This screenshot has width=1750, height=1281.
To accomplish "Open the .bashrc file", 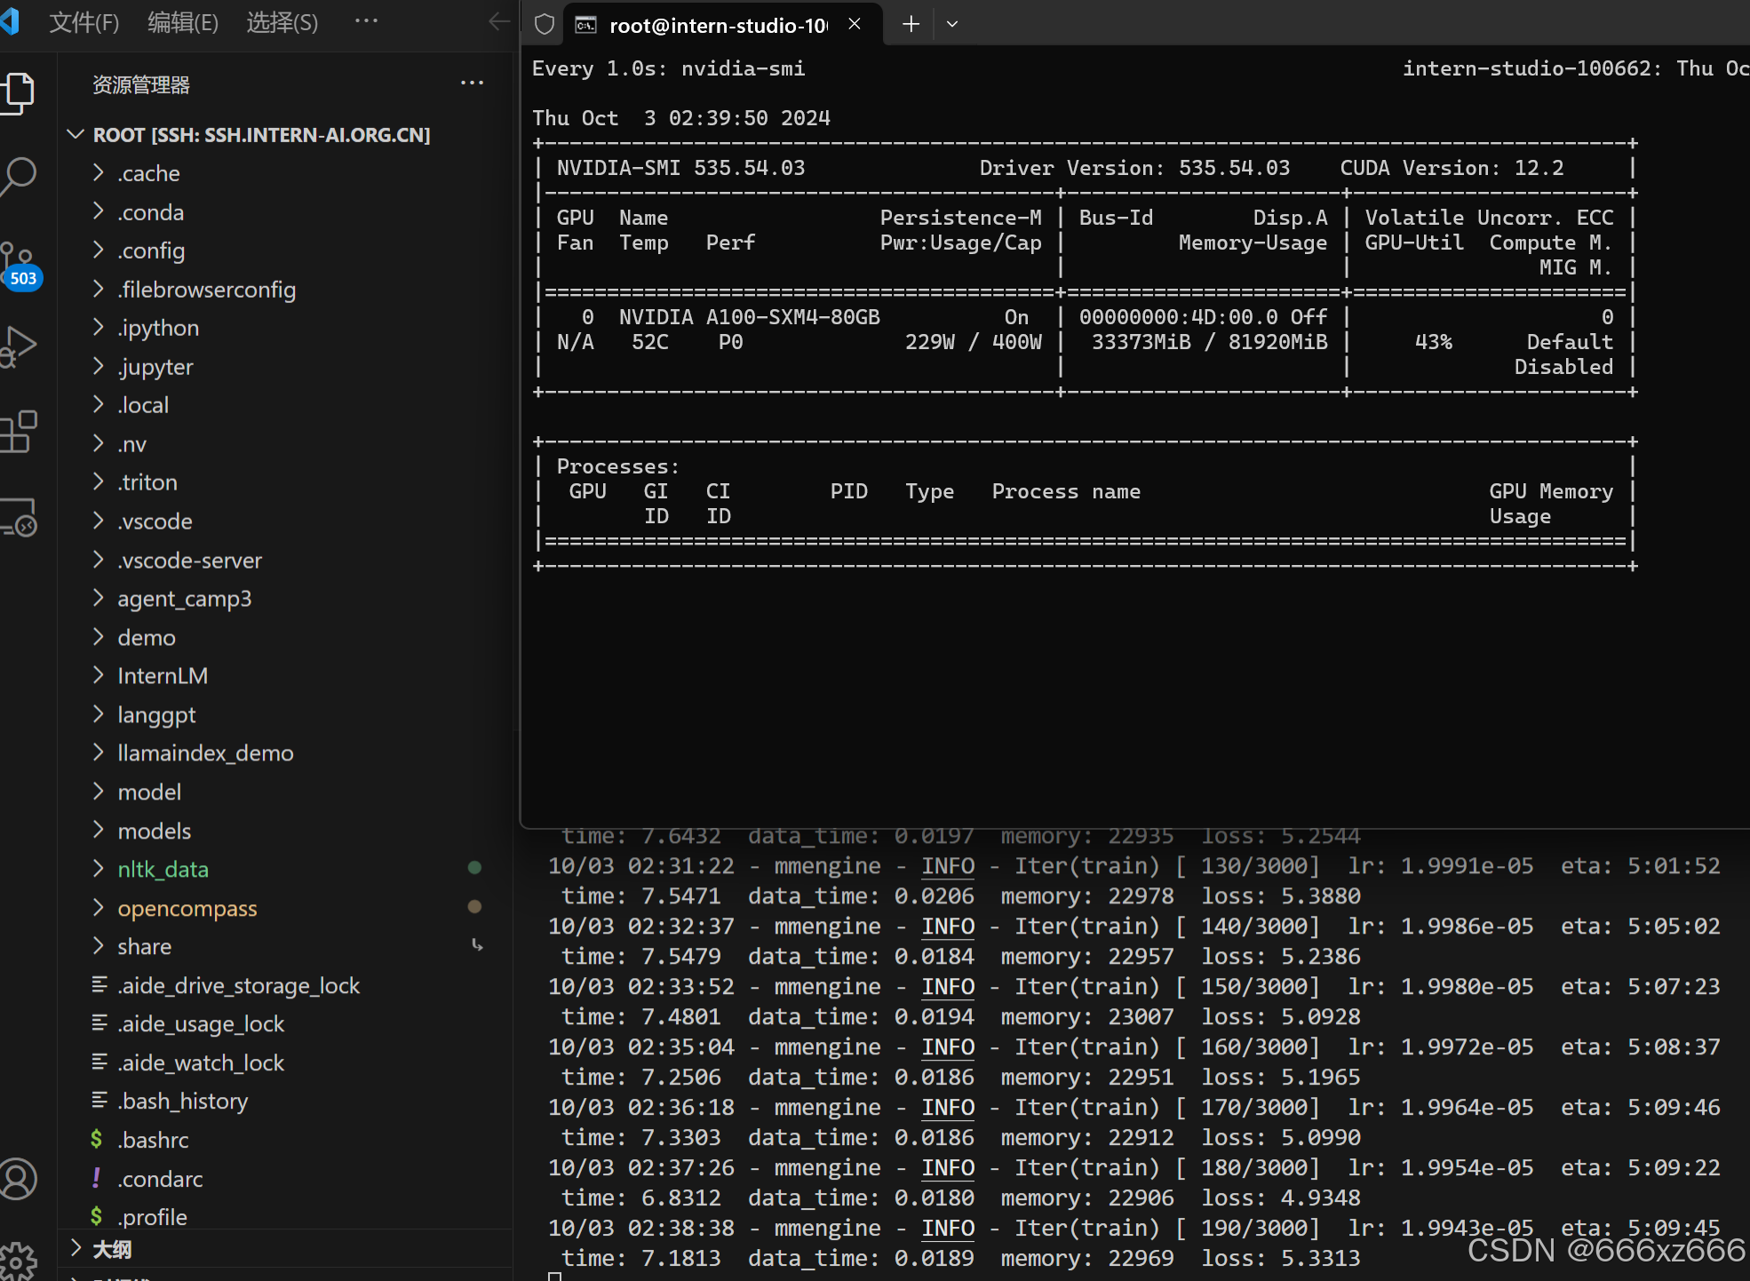I will (x=153, y=1140).
